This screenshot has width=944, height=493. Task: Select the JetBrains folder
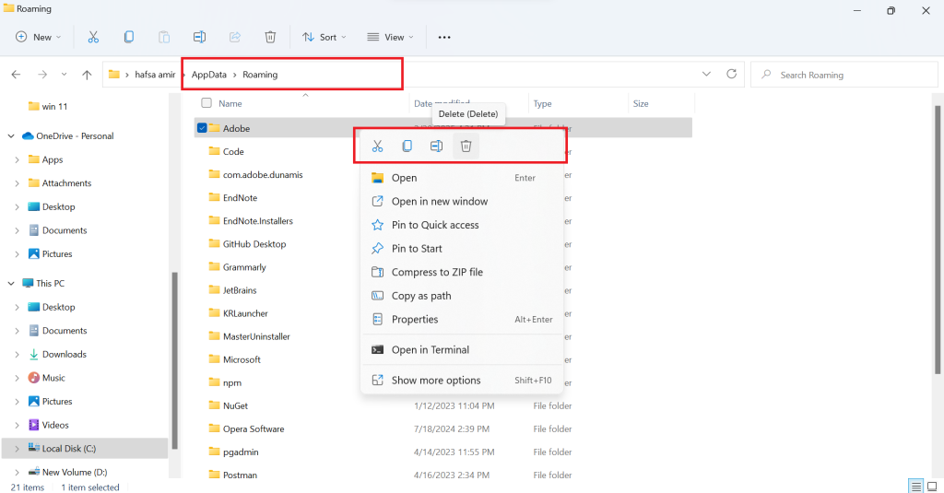click(240, 290)
